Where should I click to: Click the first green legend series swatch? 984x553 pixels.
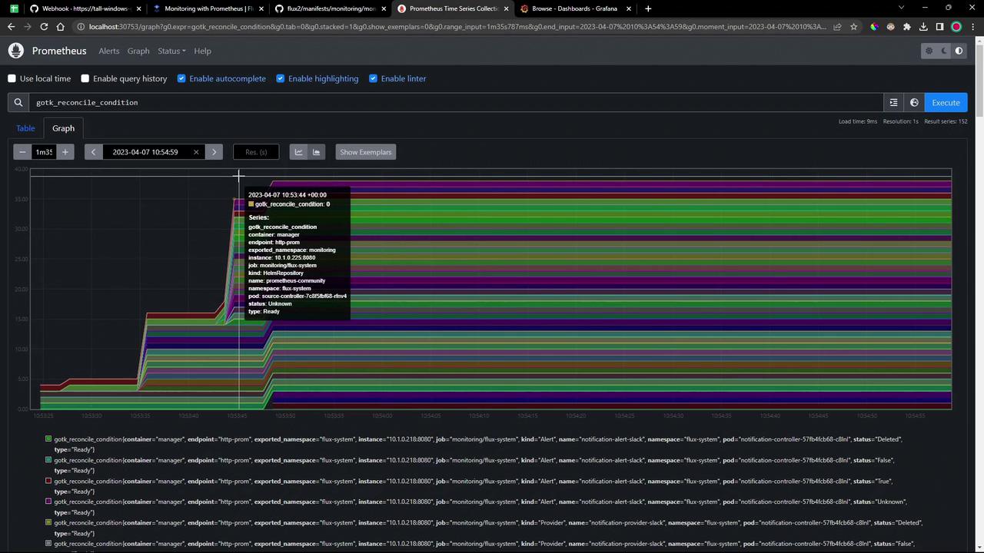[48, 439]
